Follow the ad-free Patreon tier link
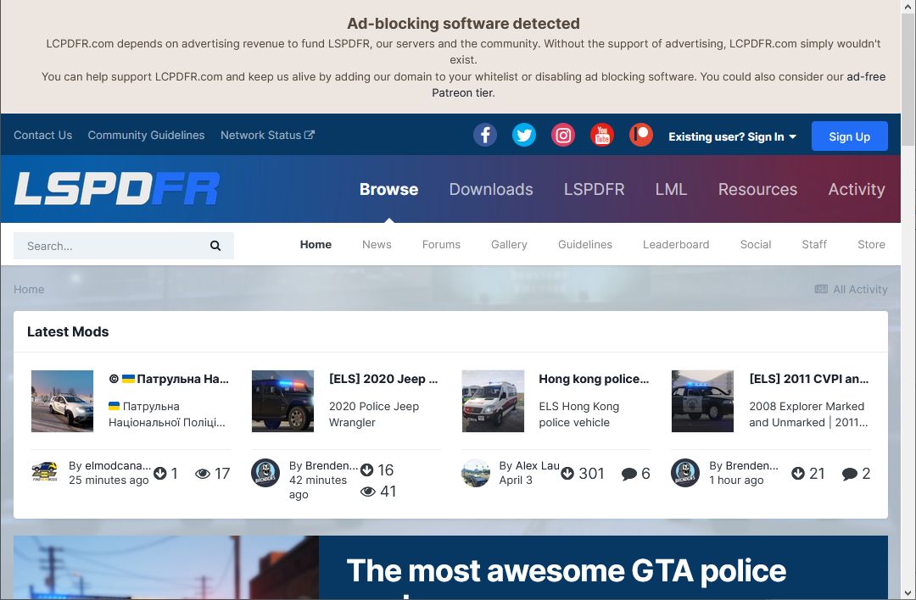This screenshot has width=916, height=600. [x=659, y=85]
